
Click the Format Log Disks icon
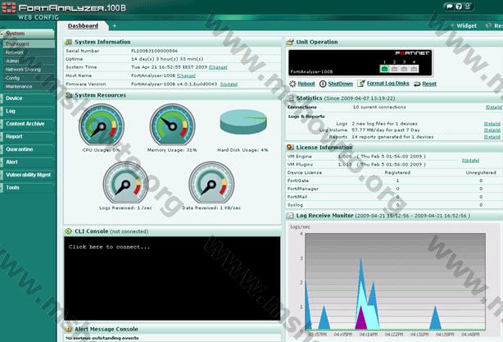tap(361, 84)
